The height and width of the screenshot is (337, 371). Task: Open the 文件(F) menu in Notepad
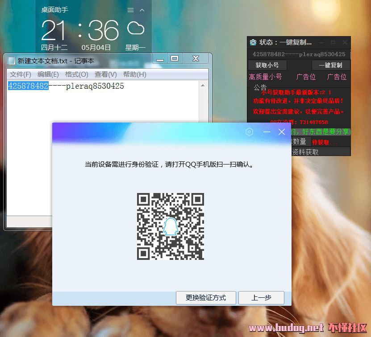(x=21, y=74)
